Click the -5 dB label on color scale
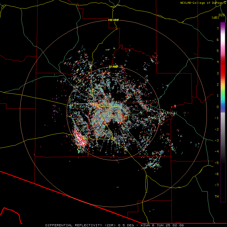Image resolution: width=227 pixels, height=227 pixels. pos(217,163)
